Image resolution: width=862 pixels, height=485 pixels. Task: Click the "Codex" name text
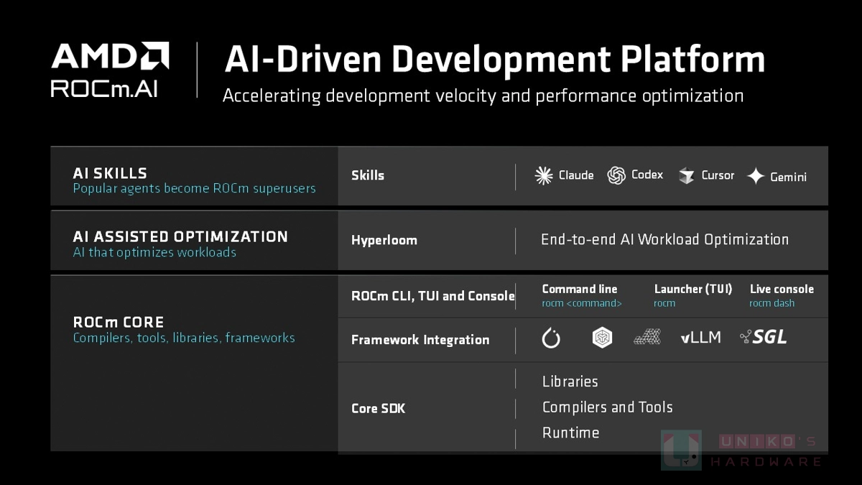pyautogui.click(x=647, y=175)
